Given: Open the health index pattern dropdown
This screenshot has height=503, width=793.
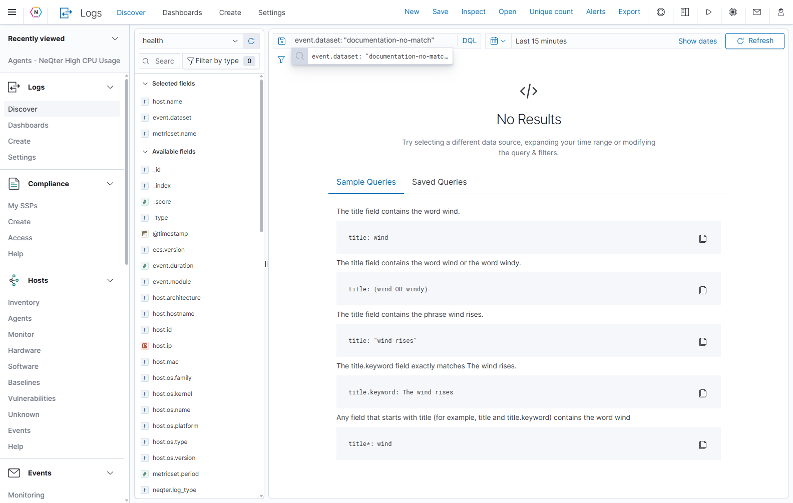Looking at the screenshot, I should 191,41.
